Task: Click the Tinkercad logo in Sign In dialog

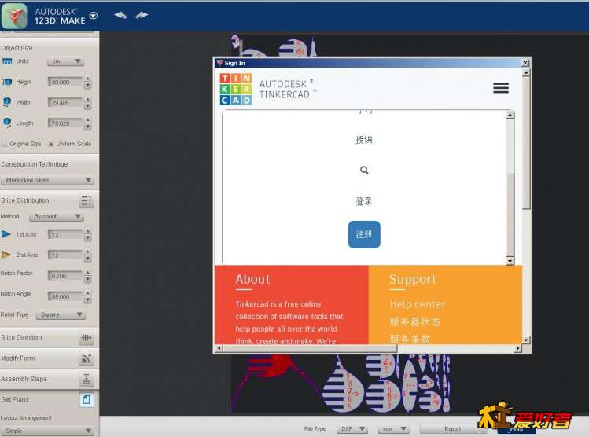Action: pyautogui.click(x=236, y=89)
